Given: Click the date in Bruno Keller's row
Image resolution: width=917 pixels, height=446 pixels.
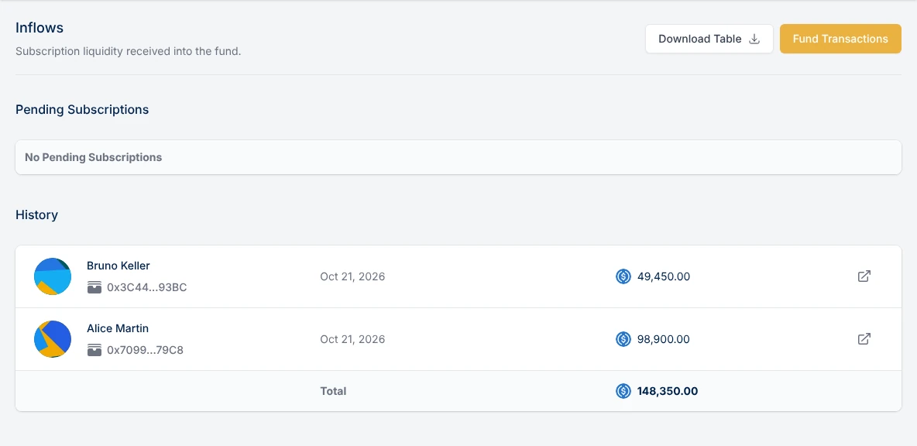Looking at the screenshot, I should point(352,276).
